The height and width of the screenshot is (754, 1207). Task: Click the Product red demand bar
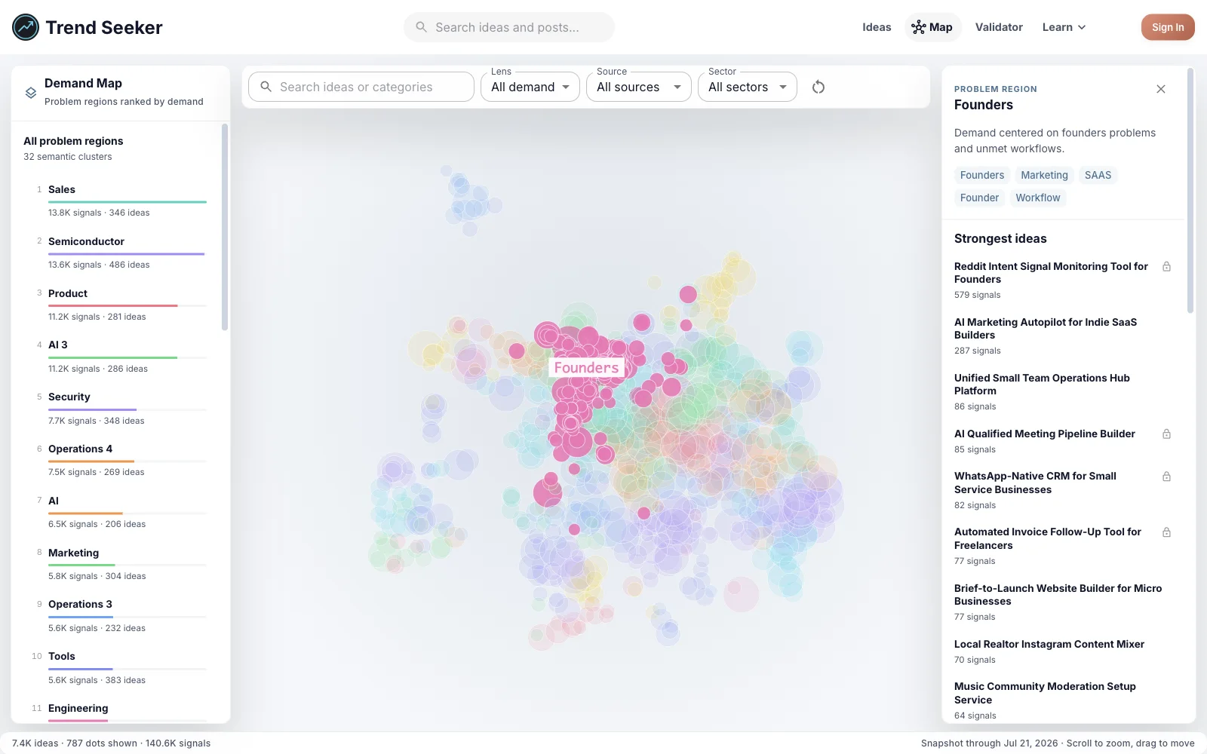click(x=113, y=305)
